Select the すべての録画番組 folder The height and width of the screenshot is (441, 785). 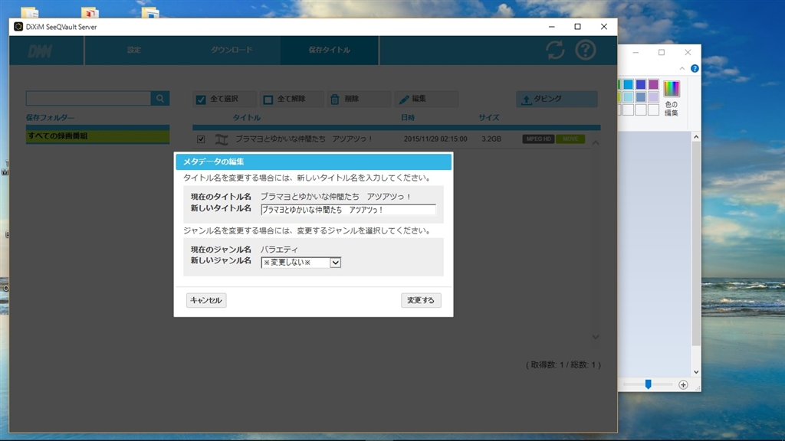tap(97, 136)
